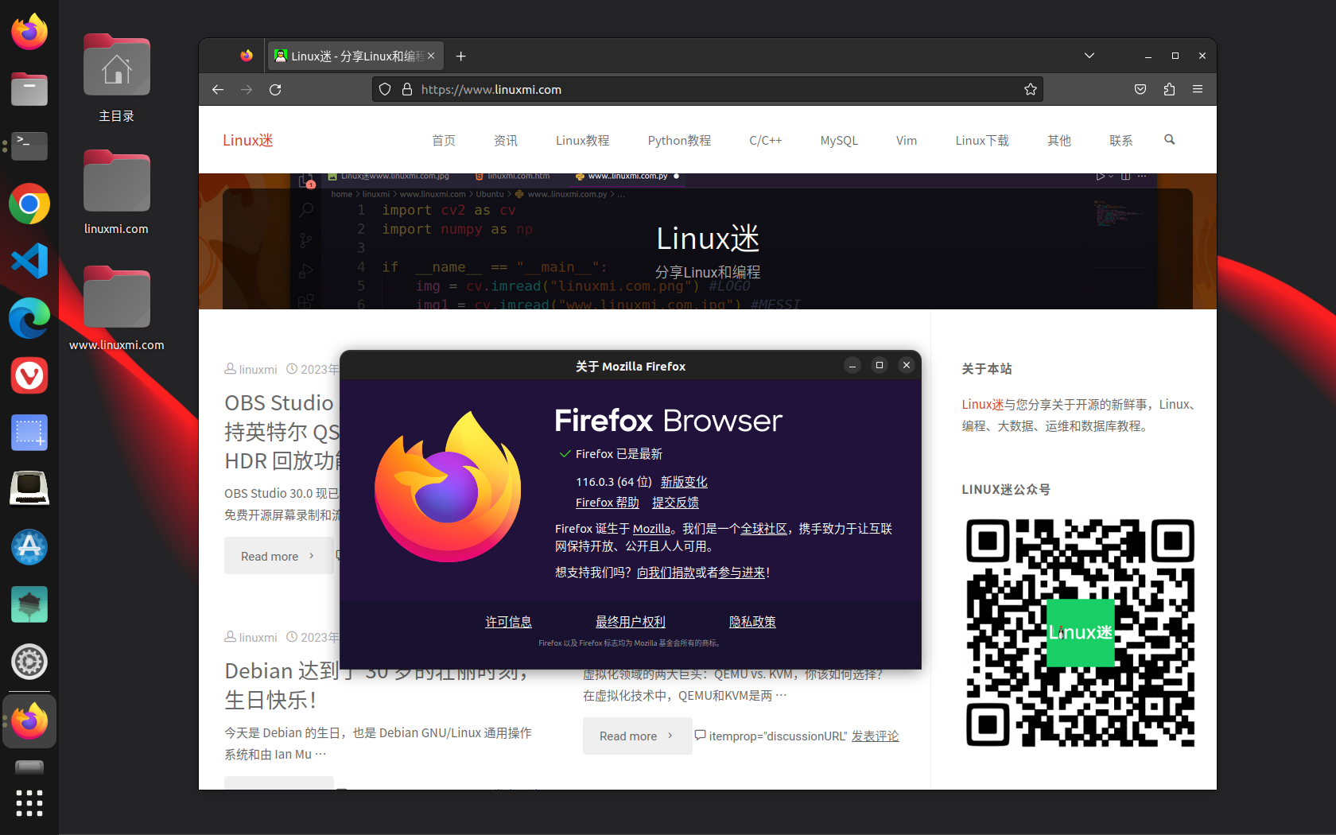Reload the current page in Firefox
The width and height of the screenshot is (1336, 835).
point(275,89)
